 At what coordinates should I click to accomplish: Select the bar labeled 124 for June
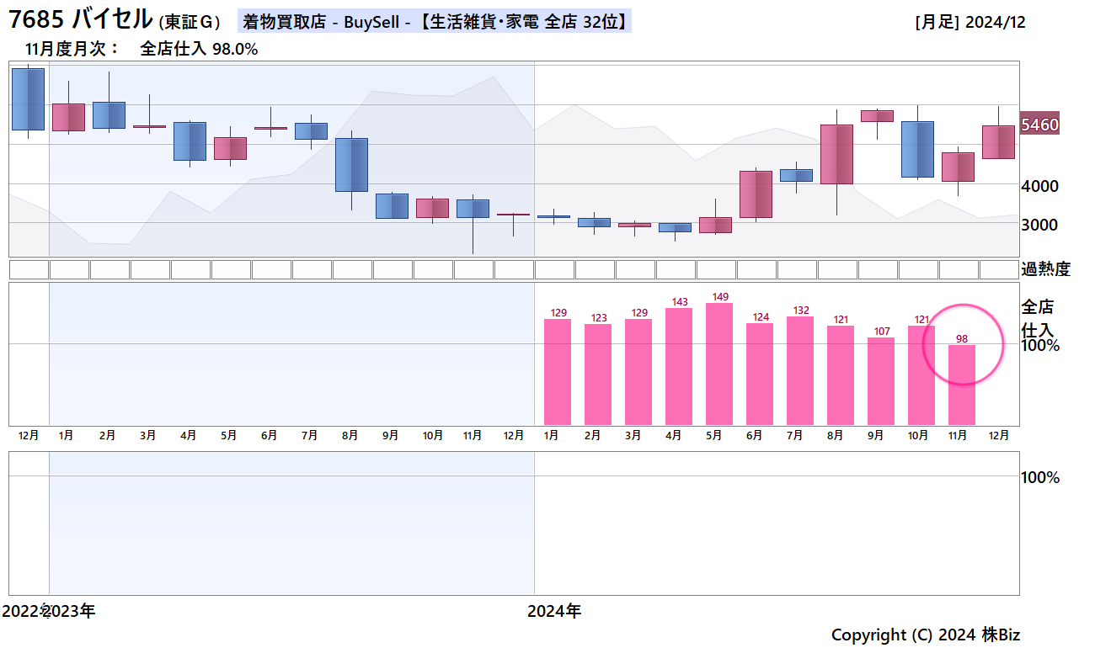pos(760,374)
